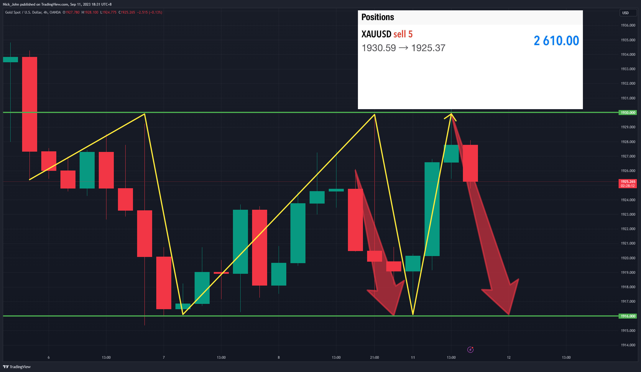
Task: Select the low value L1924.775
Action: pyautogui.click(x=108, y=12)
